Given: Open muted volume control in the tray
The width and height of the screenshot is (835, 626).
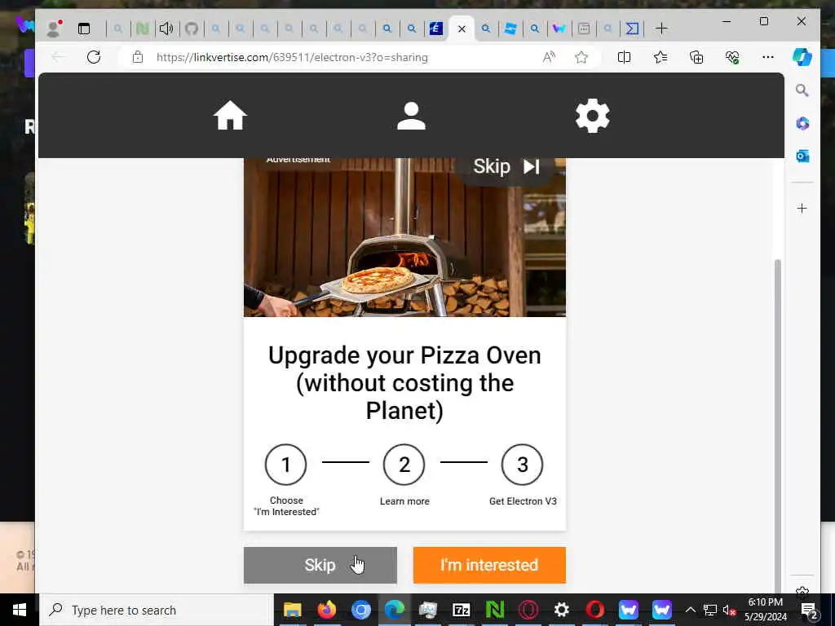Looking at the screenshot, I should [x=729, y=610].
